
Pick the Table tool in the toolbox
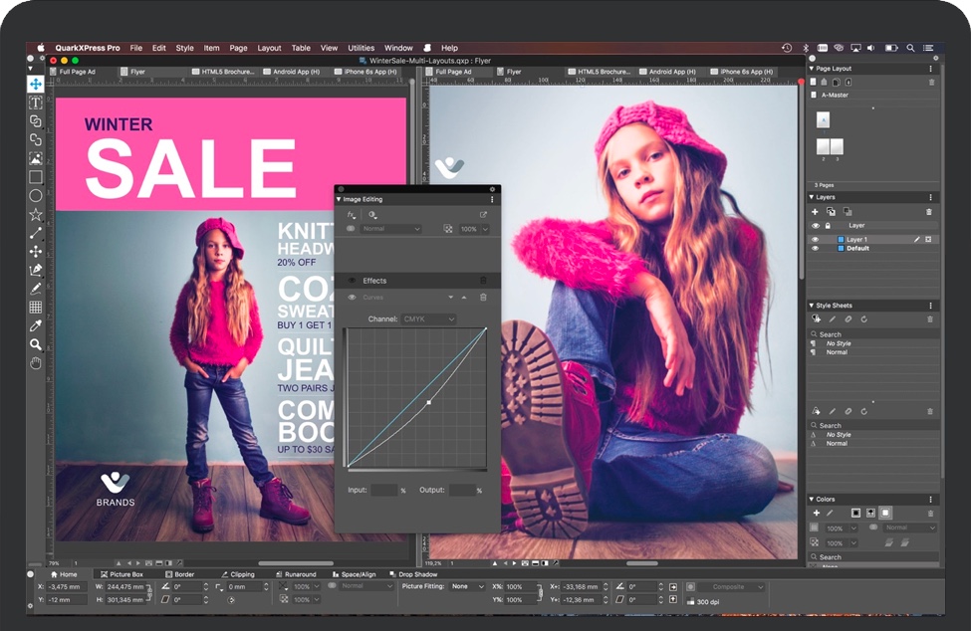click(36, 307)
